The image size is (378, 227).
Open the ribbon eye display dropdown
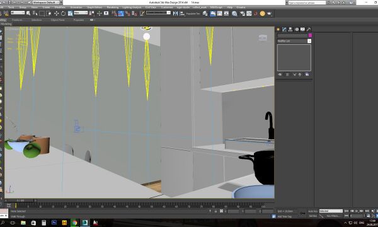(x=92, y=20)
